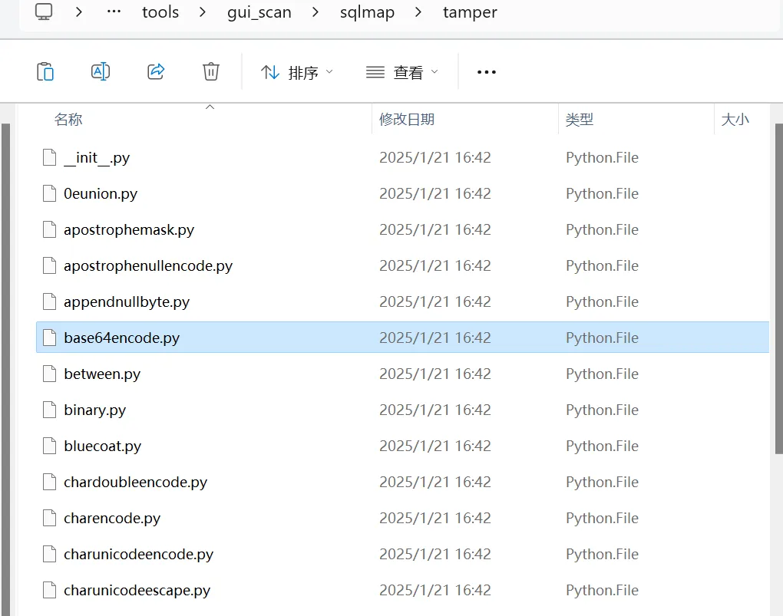Open the 查看 view dropdown
This screenshot has height=616, width=783.
402,72
